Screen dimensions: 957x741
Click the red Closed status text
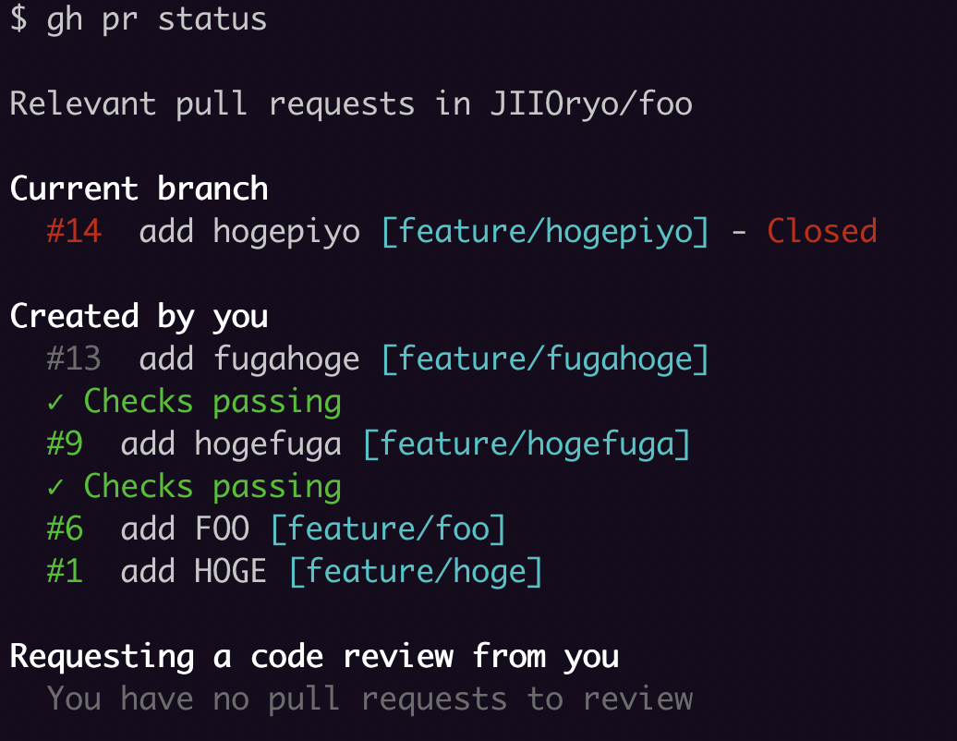tap(822, 231)
